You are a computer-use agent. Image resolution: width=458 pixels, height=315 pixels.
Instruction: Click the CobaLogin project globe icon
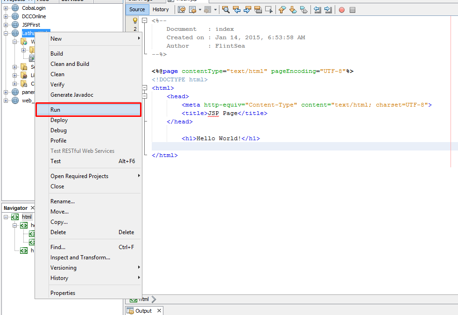pos(15,8)
